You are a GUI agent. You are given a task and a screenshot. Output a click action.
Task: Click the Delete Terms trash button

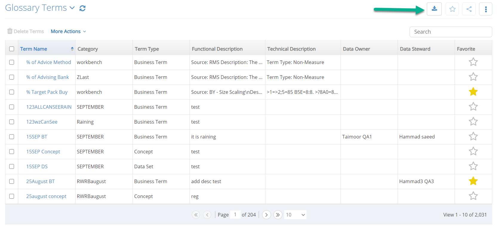pos(26,31)
